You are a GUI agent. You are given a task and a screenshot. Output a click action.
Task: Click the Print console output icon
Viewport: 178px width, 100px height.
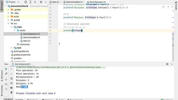pos(11,88)
